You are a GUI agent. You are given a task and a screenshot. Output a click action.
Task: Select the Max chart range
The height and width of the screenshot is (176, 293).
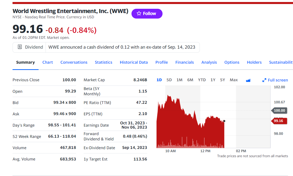pyautogui.click(x=234, y=80)
